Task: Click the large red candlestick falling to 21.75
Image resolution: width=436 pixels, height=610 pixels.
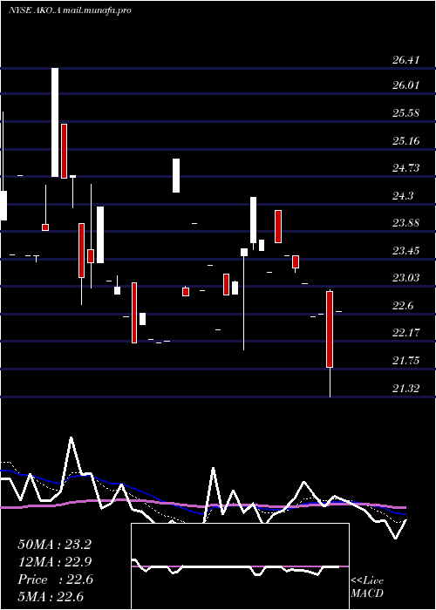Action: pyautogui.click(x=330, y=329)
